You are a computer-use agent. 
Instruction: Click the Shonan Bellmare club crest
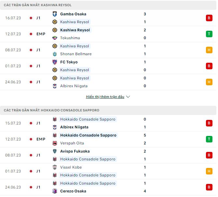click(x=55, y=54)
